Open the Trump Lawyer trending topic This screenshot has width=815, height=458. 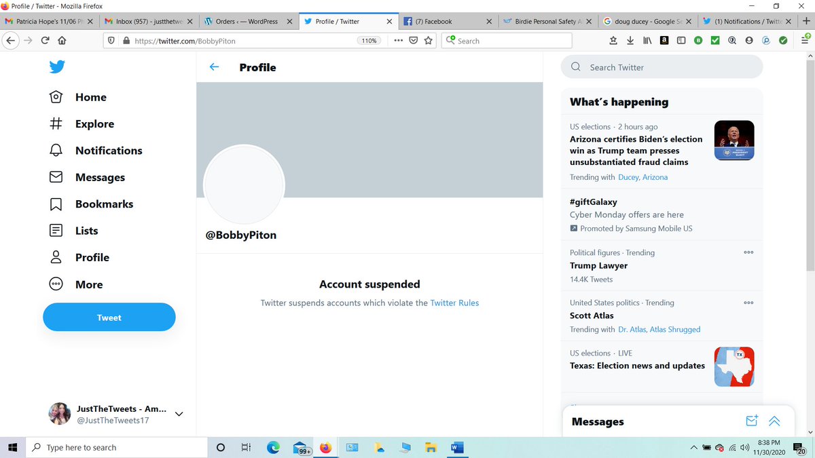click(x=598, y=265)
